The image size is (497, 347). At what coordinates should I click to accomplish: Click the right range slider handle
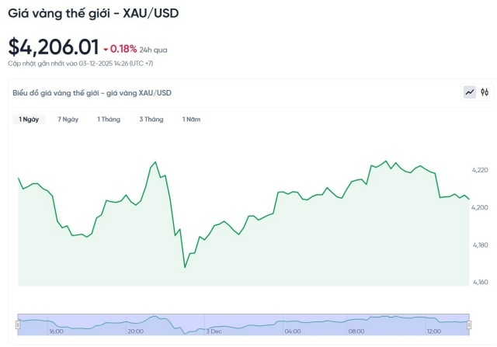470,321
